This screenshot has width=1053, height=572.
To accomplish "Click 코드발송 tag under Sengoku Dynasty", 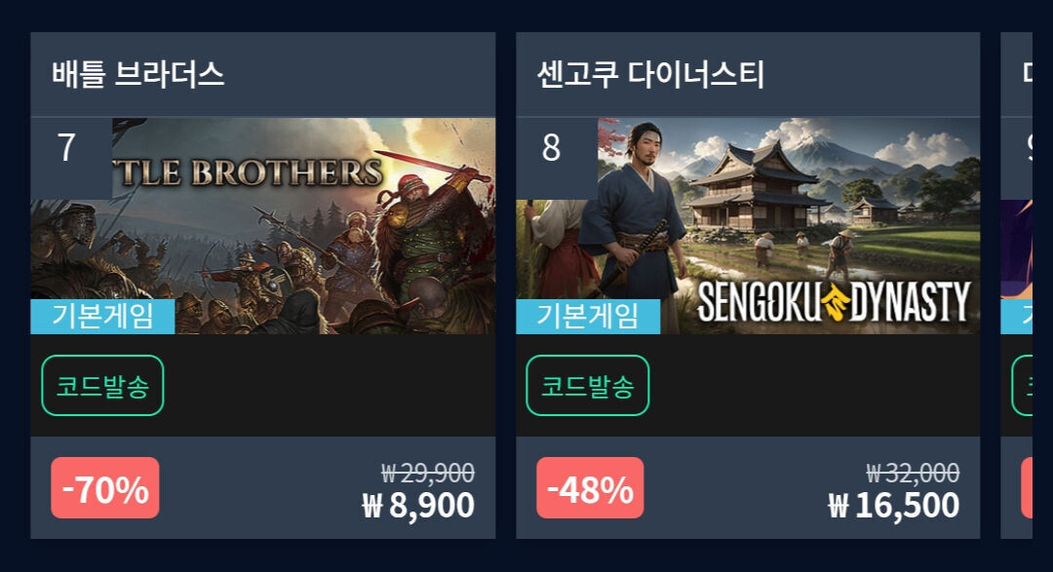I will click(588, 385).
